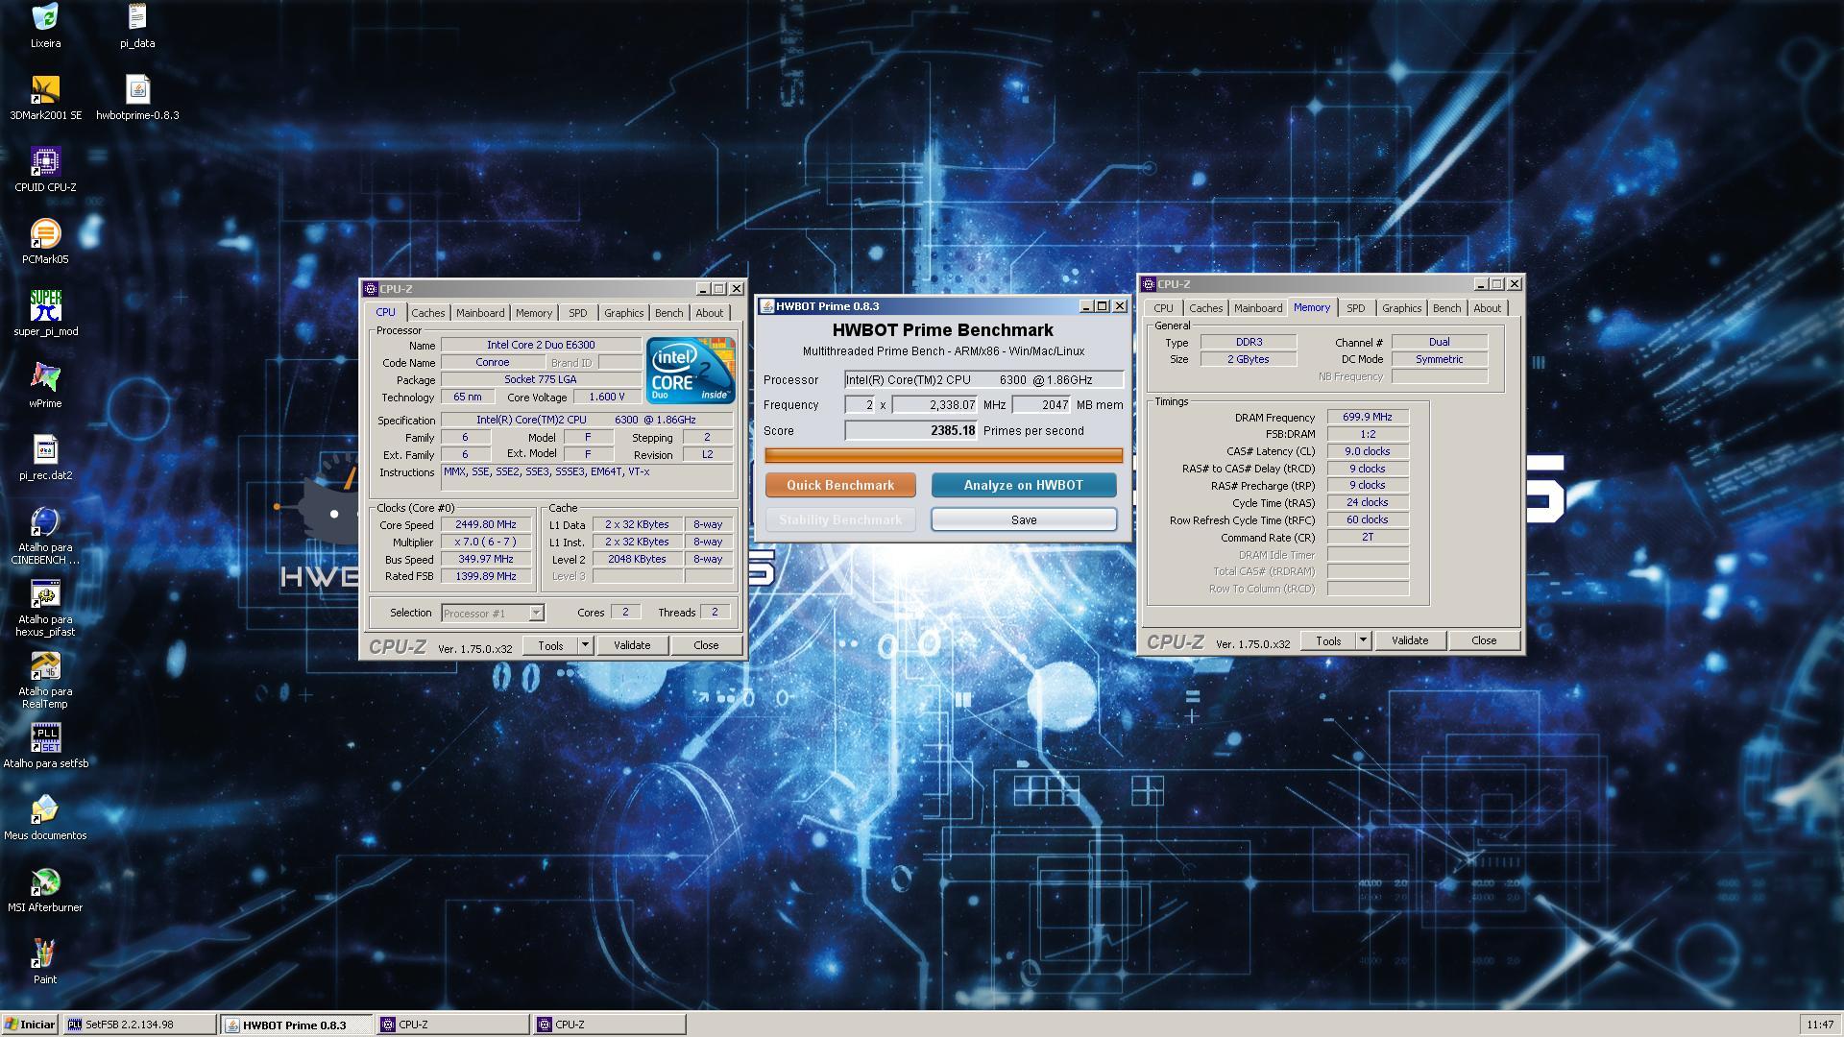Image resolution: width=1844 pixels, height=1037 pixels.
Task: Click the Close button in the right CPU-Z window
Action: click(x=1484, y=640)
